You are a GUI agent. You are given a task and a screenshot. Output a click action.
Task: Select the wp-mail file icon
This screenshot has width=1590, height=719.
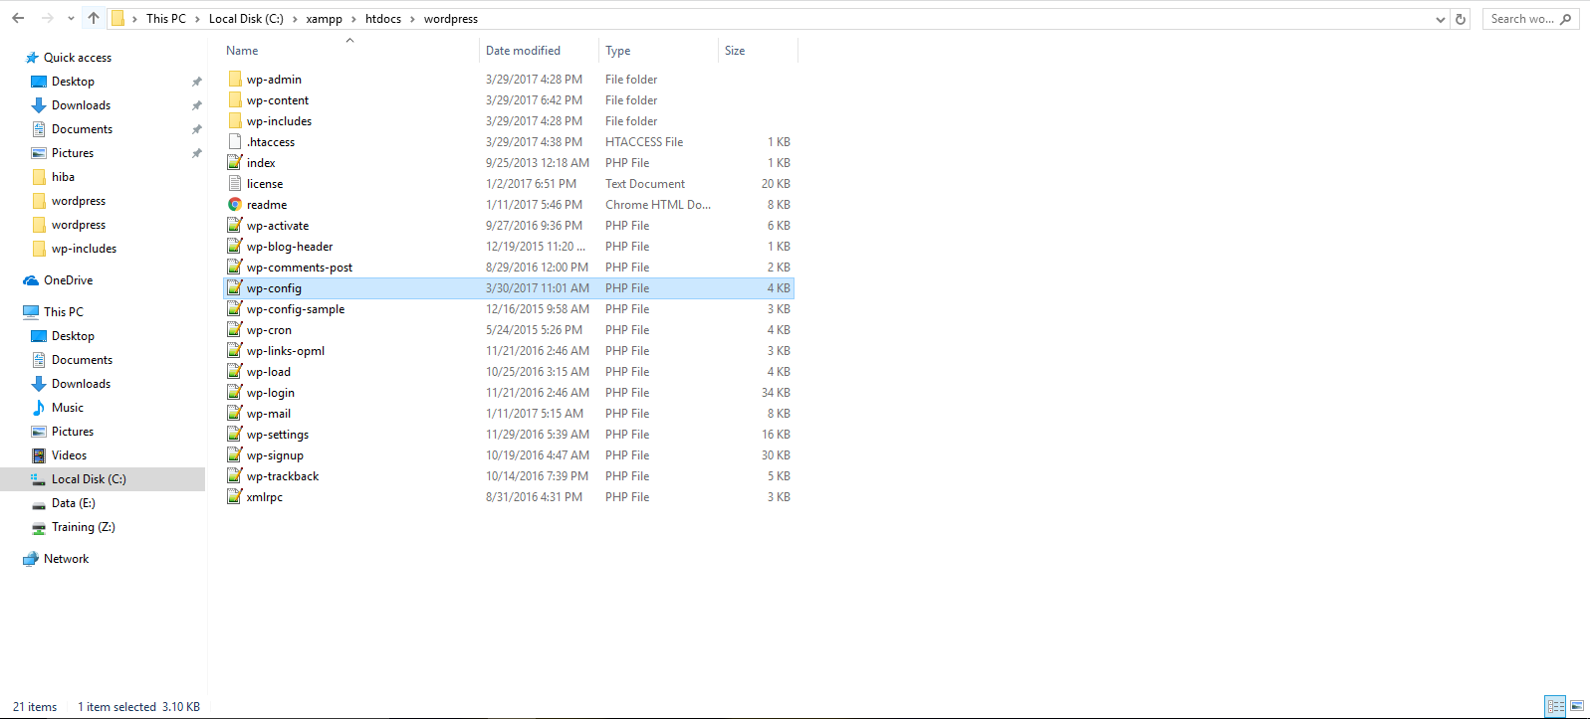click(x=235, y=413)
